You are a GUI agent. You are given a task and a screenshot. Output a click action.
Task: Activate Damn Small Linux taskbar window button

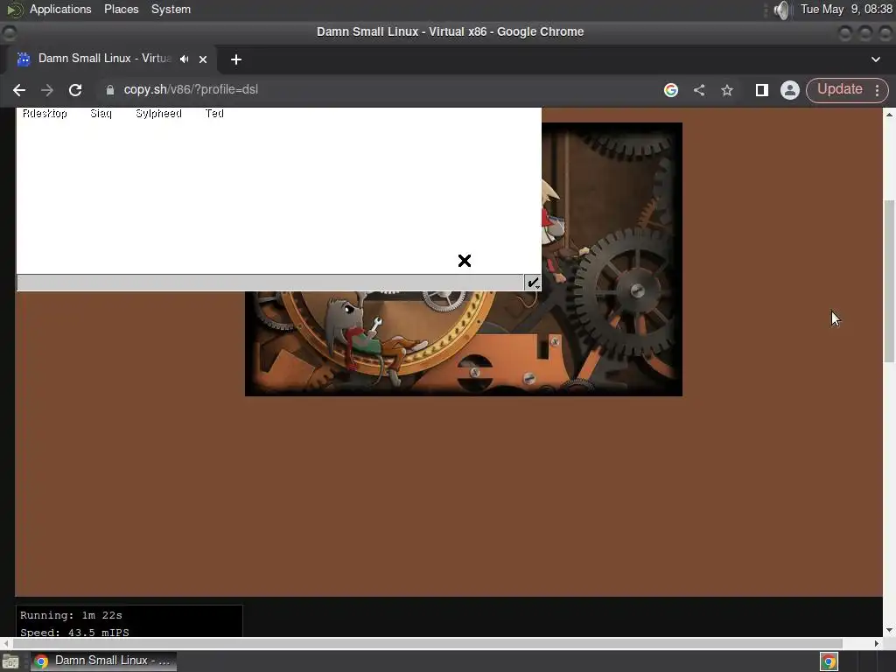103,661
